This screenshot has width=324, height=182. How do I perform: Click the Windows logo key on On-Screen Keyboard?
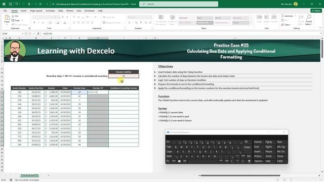tap(179, 161)
